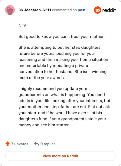Follow the blue "post" link
This screenshot has height=166, width=121.
point(82,10)
